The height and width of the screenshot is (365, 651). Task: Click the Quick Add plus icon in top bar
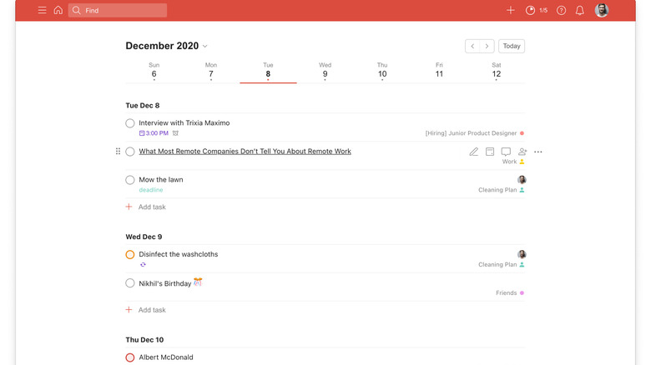511,10
